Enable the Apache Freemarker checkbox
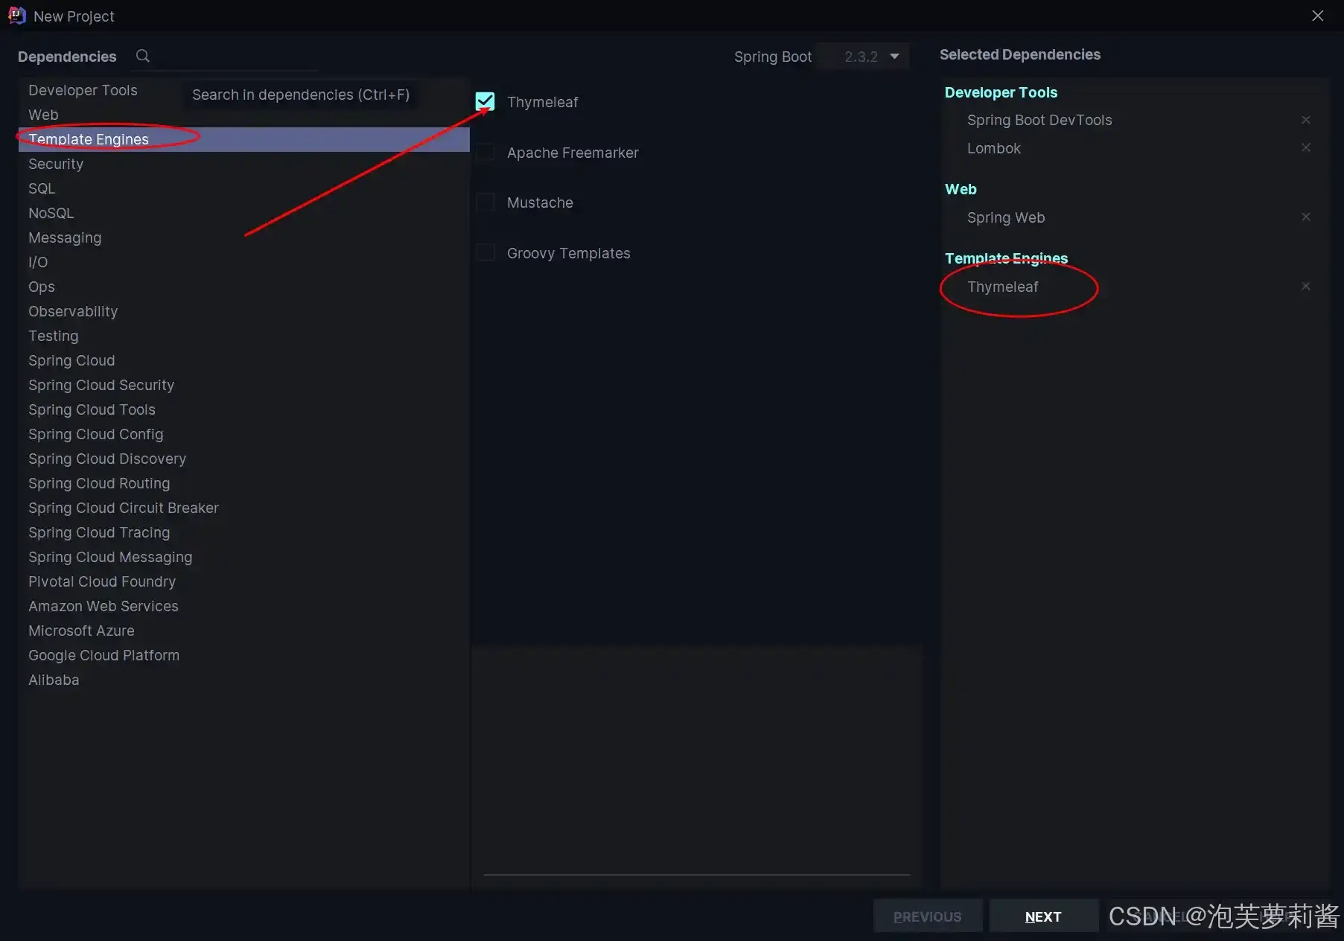This screenshot has height=941, width=1344. coord(485,152)
